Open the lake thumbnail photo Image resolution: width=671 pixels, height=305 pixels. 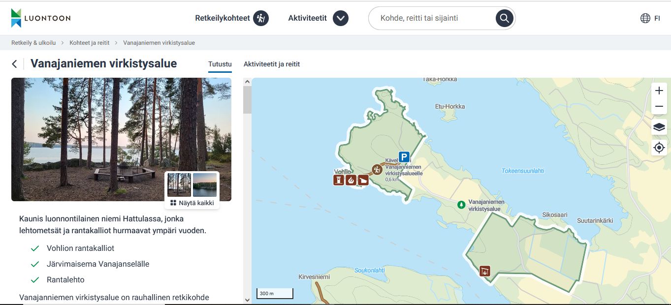[205, 185]
